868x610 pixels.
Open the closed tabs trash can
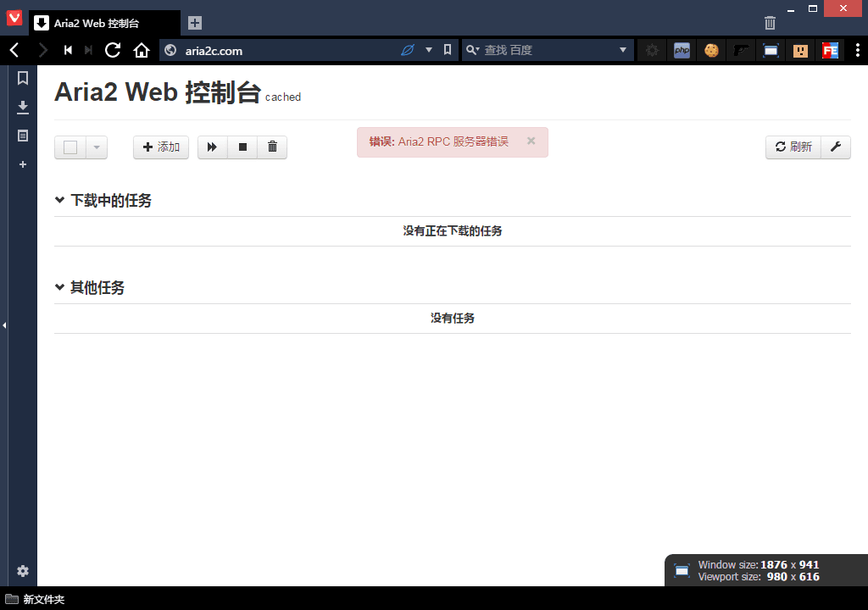770,23
